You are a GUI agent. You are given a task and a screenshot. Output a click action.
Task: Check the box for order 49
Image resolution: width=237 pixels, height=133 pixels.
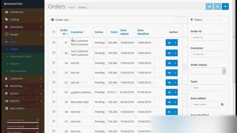pos(54,102)
